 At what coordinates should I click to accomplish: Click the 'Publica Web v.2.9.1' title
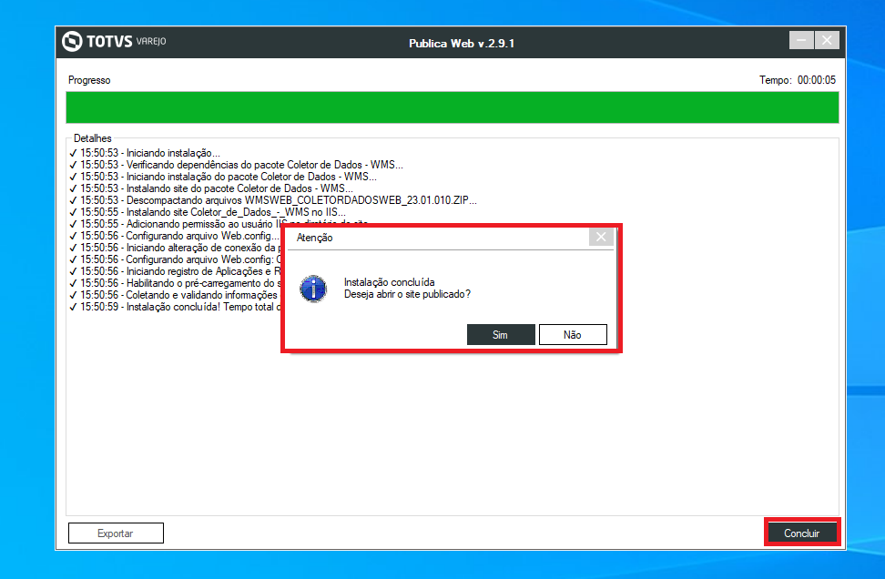[x=462, y=44]
